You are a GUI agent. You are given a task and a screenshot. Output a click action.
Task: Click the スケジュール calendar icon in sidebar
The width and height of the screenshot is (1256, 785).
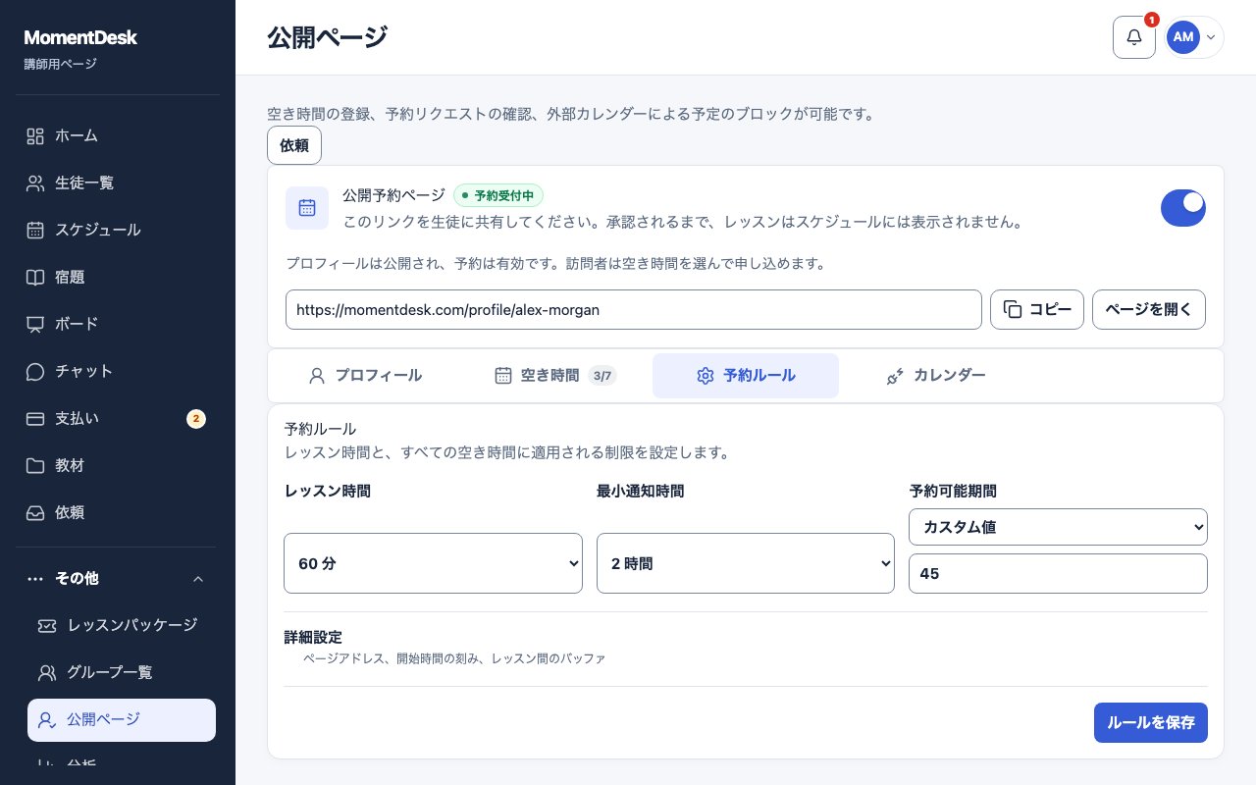coord(35,230)
